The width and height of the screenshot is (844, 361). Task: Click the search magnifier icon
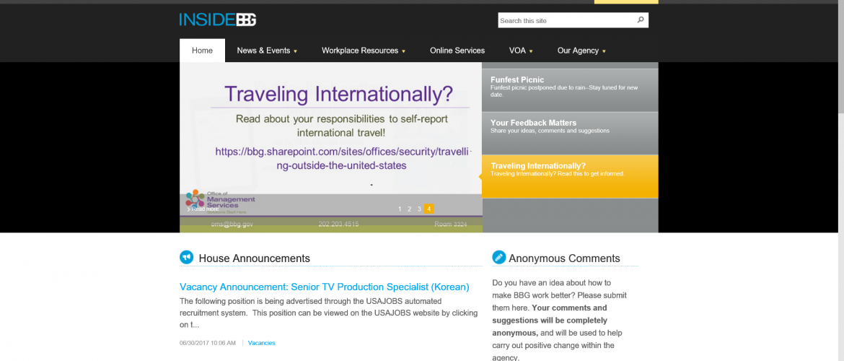(x=641, y=20)
